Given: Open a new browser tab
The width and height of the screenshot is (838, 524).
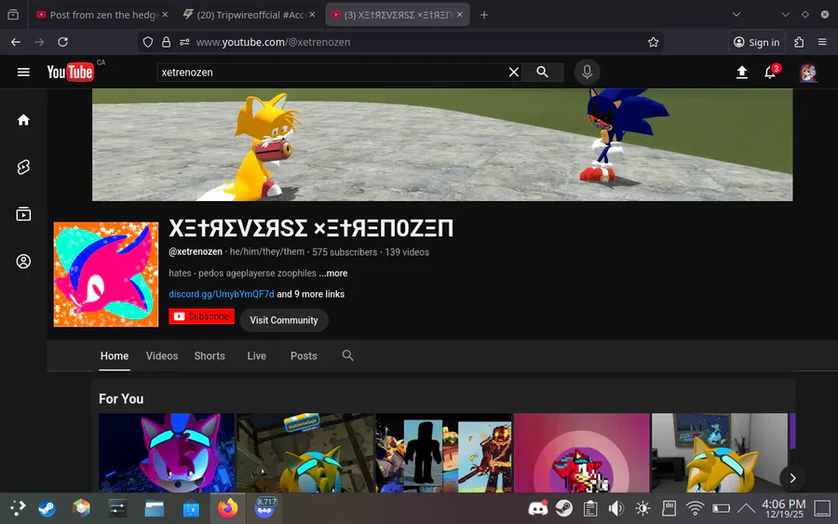Looking at the screenshot, I should point(484,15).
